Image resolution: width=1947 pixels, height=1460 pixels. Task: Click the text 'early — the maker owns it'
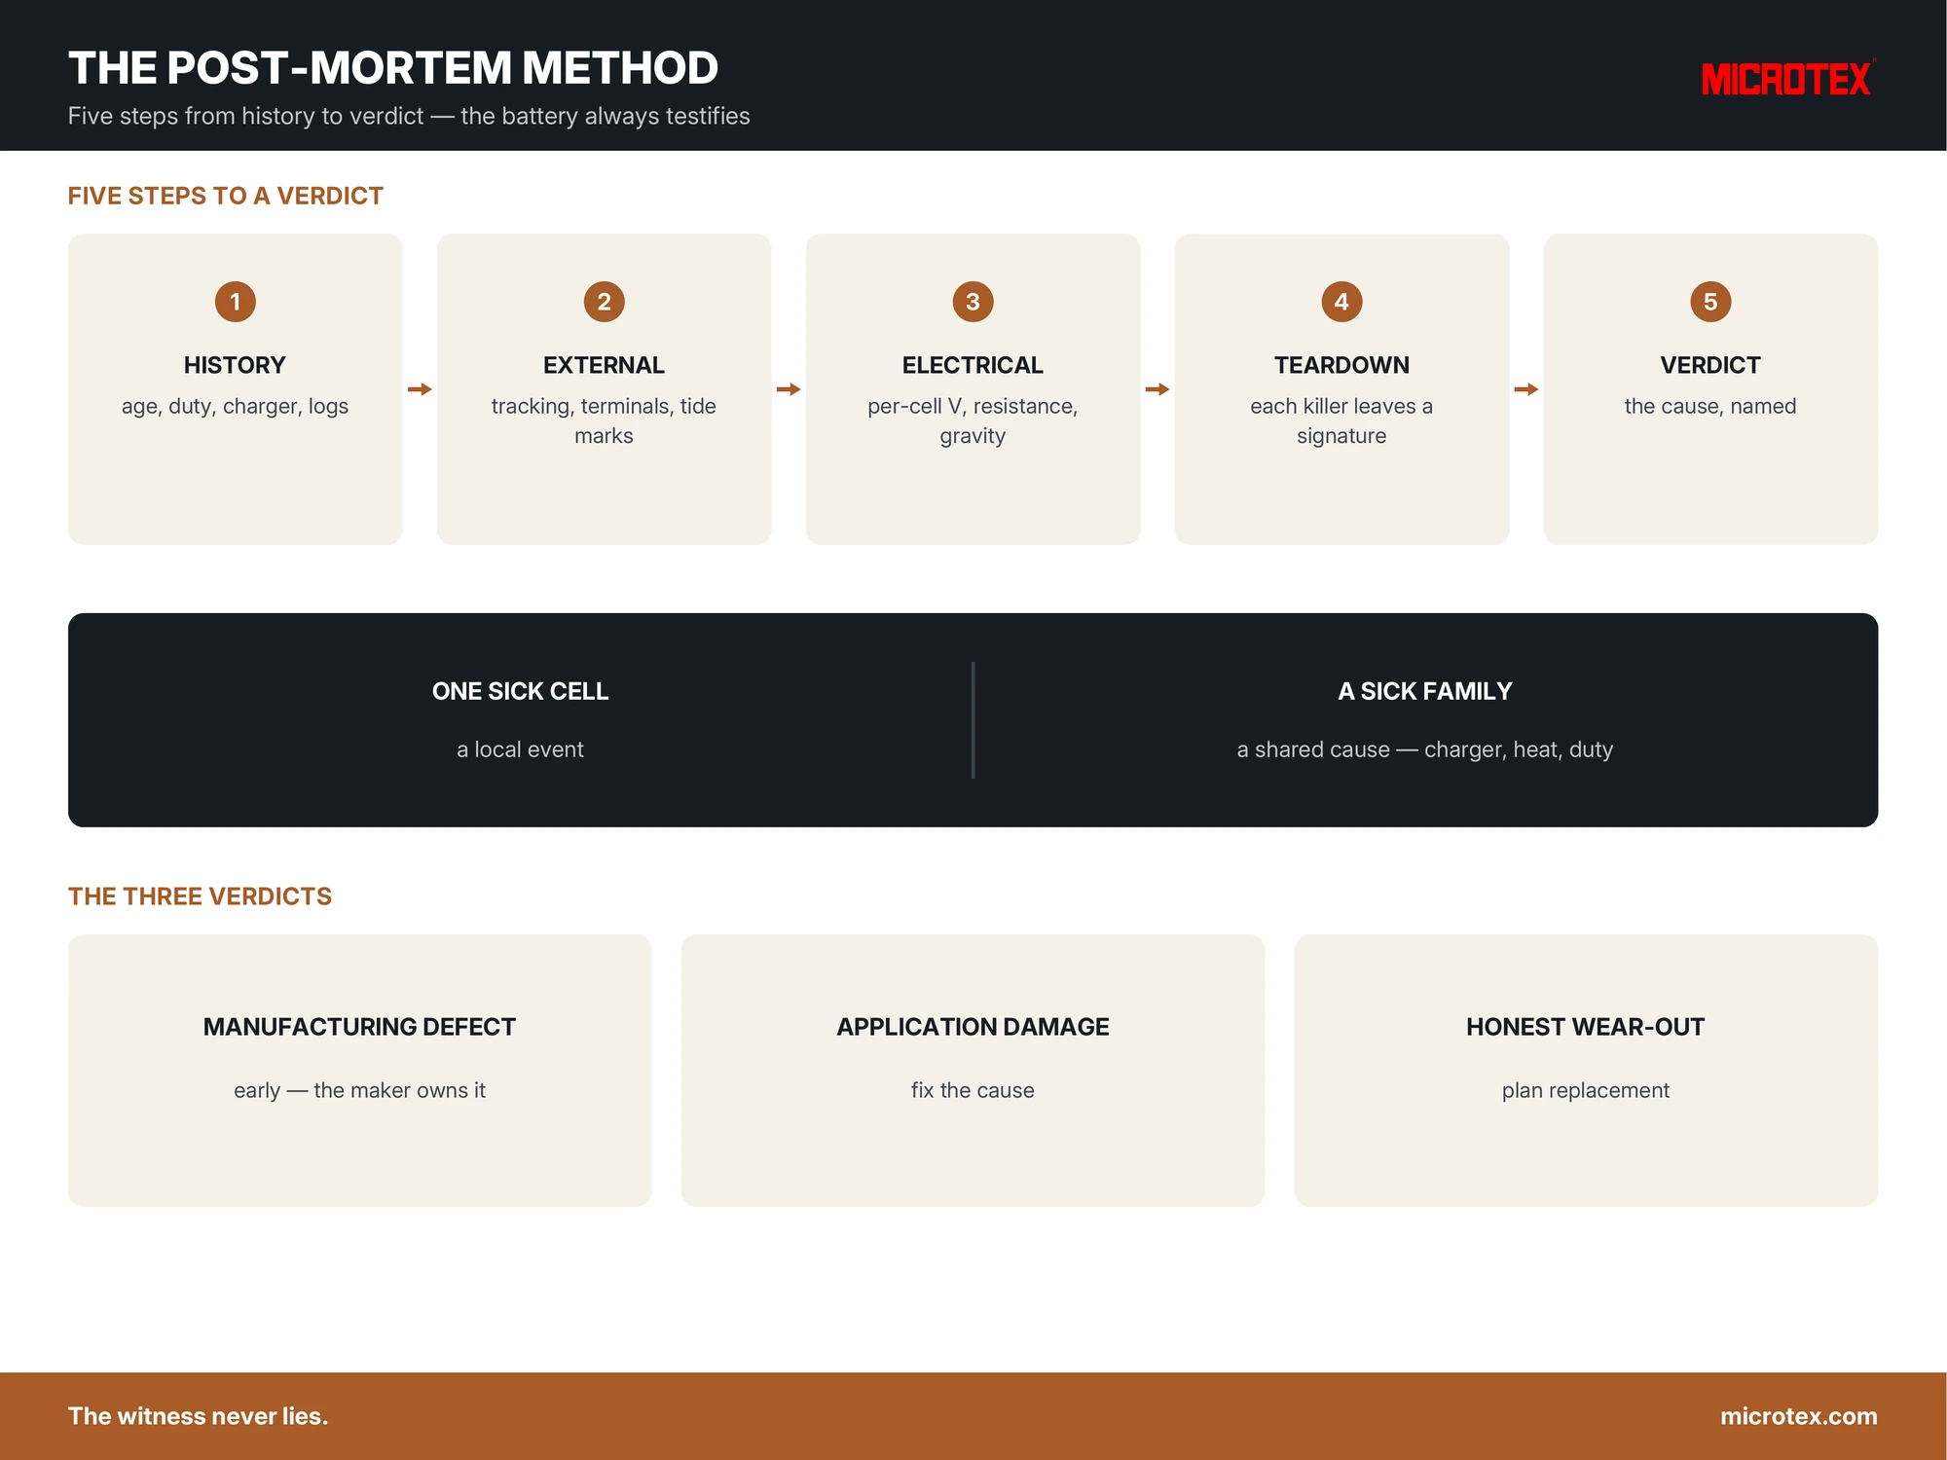(359, 1090)
